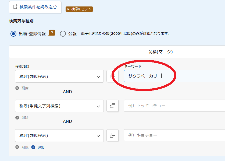The height and width of the screenshot is (161, 225).
Task: Expand the first 称呼(類似検索) dropdown
Action: pyautogui.click(x=59, y=76)
